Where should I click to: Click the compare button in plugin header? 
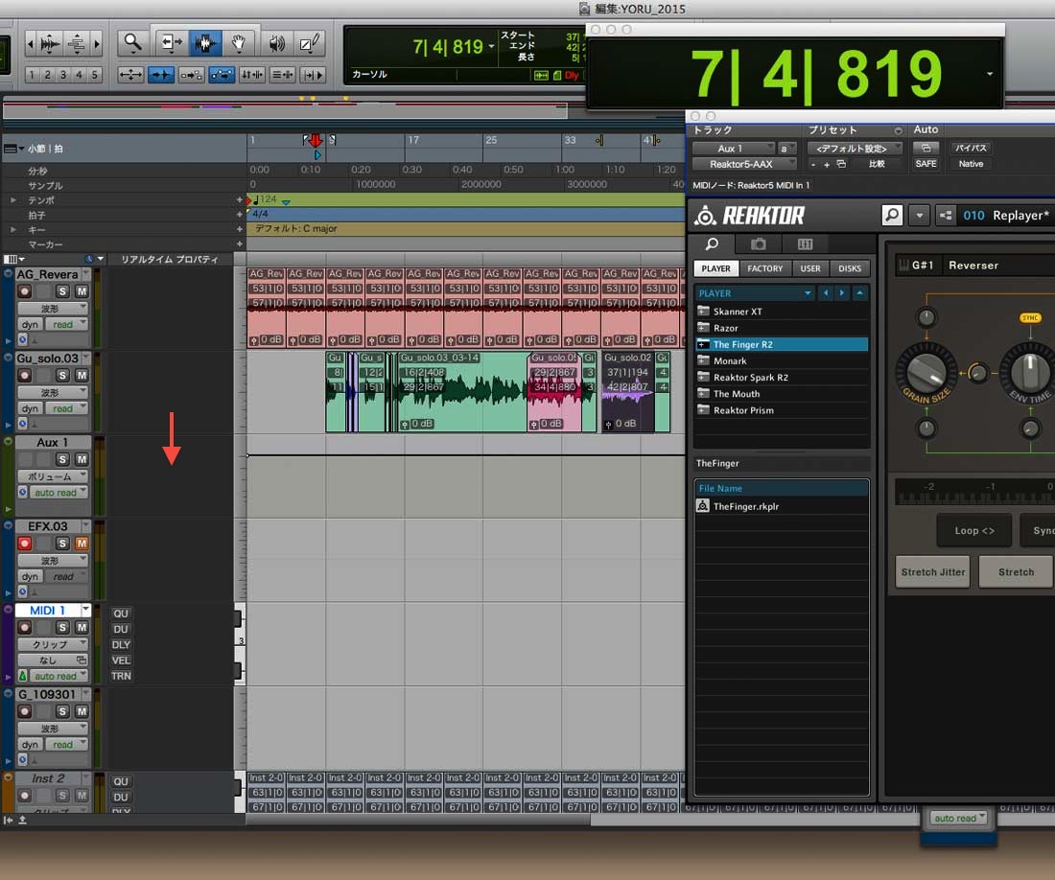pyautogui.click(x=877, y=164)
